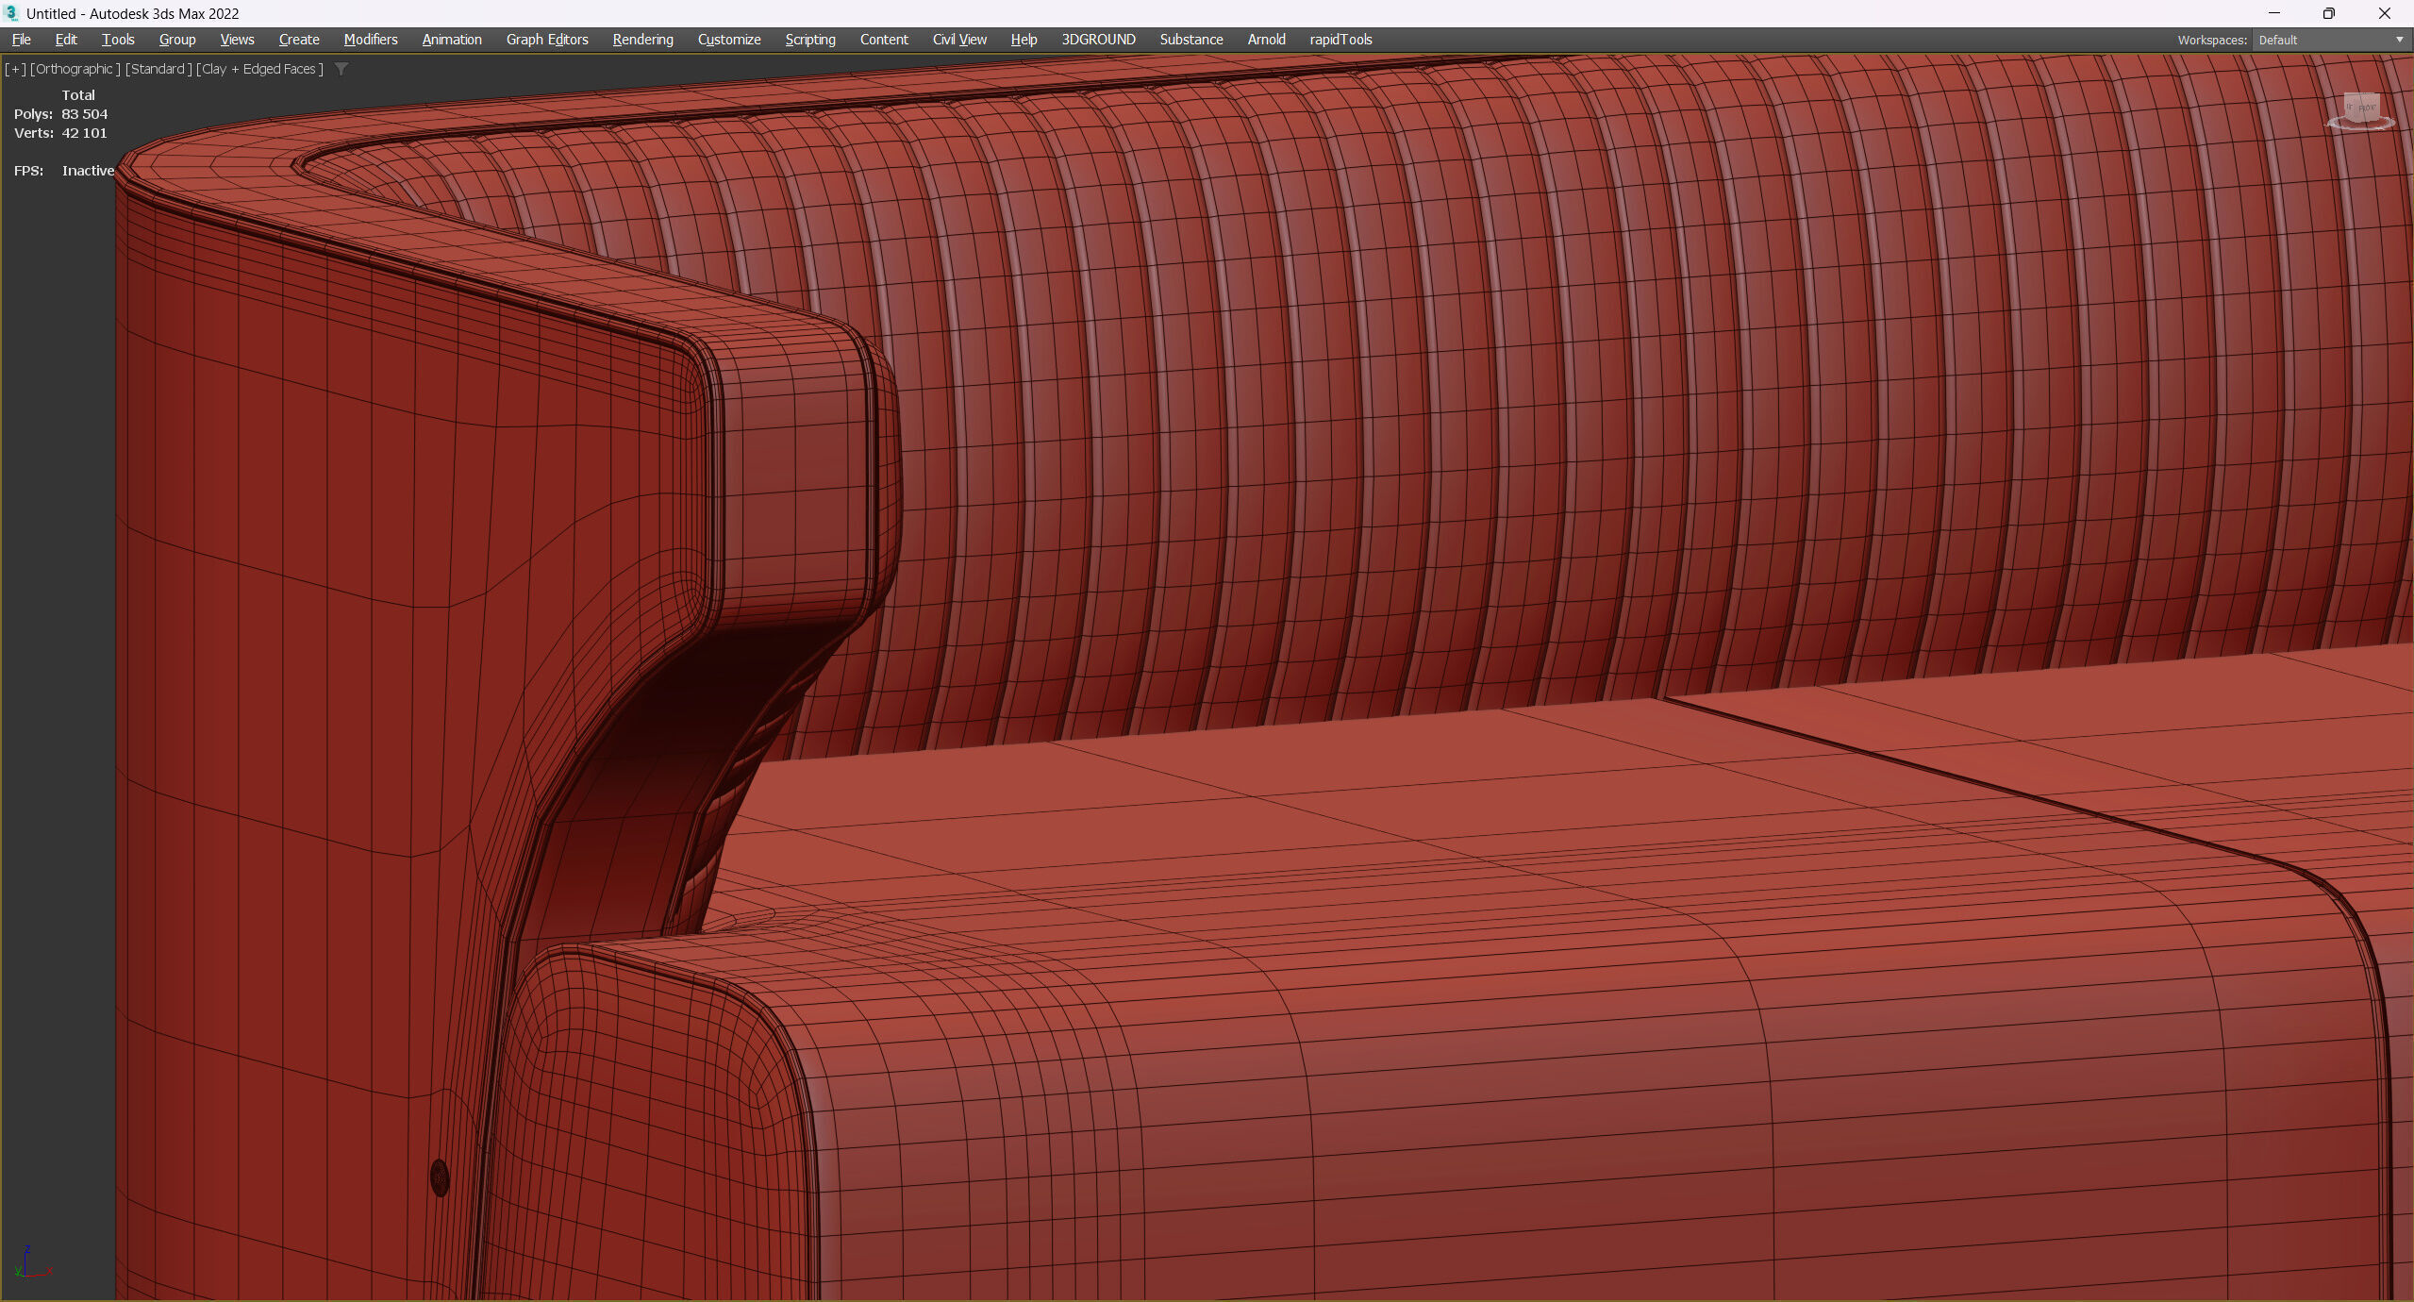Click the Total statistics header
The height and width of the screenshot is (1302, 2414).
point(78,95)
